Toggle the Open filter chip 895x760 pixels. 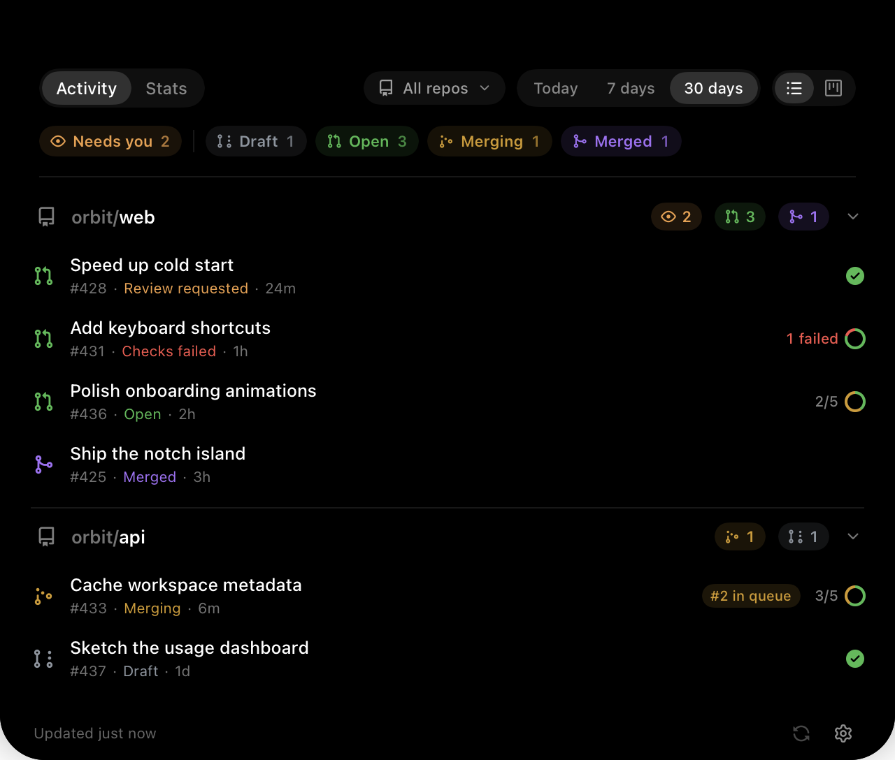point(367,141)
